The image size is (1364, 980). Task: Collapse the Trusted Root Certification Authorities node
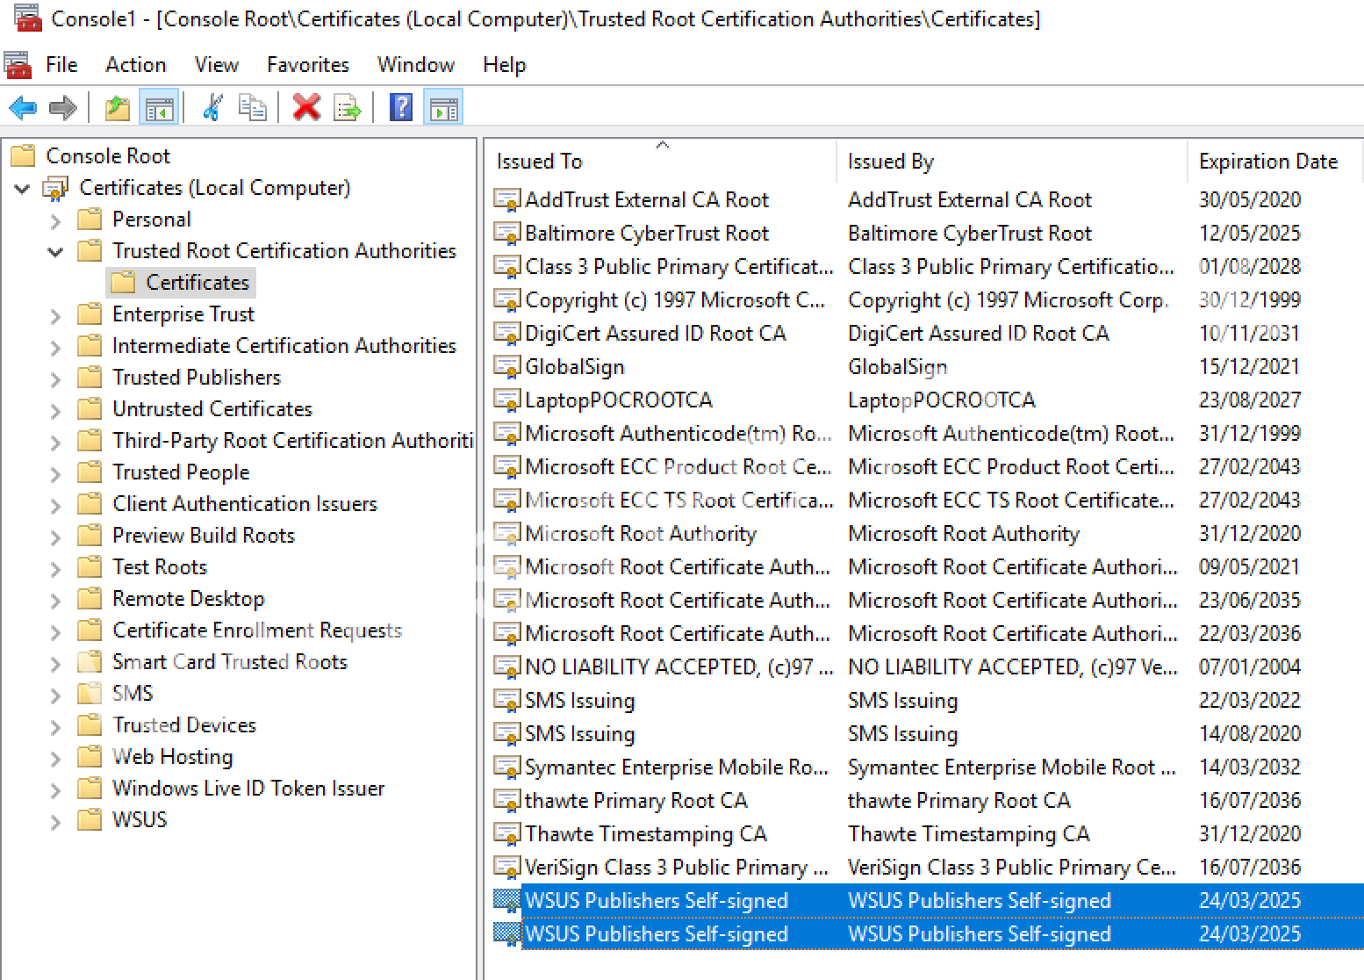click(55, 252)
